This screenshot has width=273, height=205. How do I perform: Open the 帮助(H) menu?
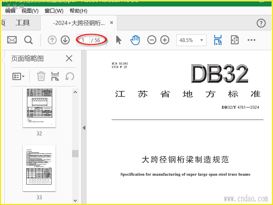(78, 11)
